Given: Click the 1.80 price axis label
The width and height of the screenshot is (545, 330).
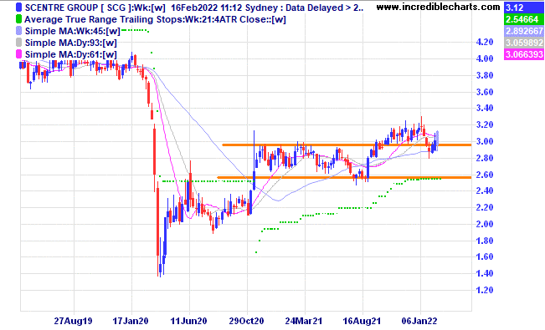Looking at the screenshot, I should point(485,241).
